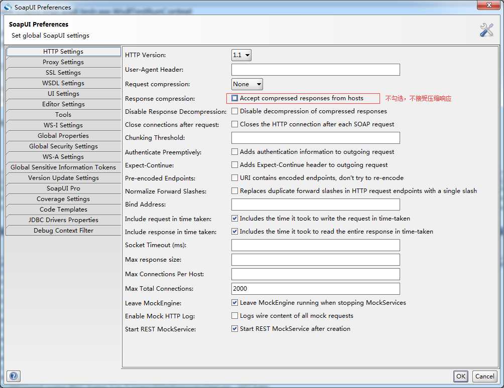Click the help question mark icon

[14, 376]
